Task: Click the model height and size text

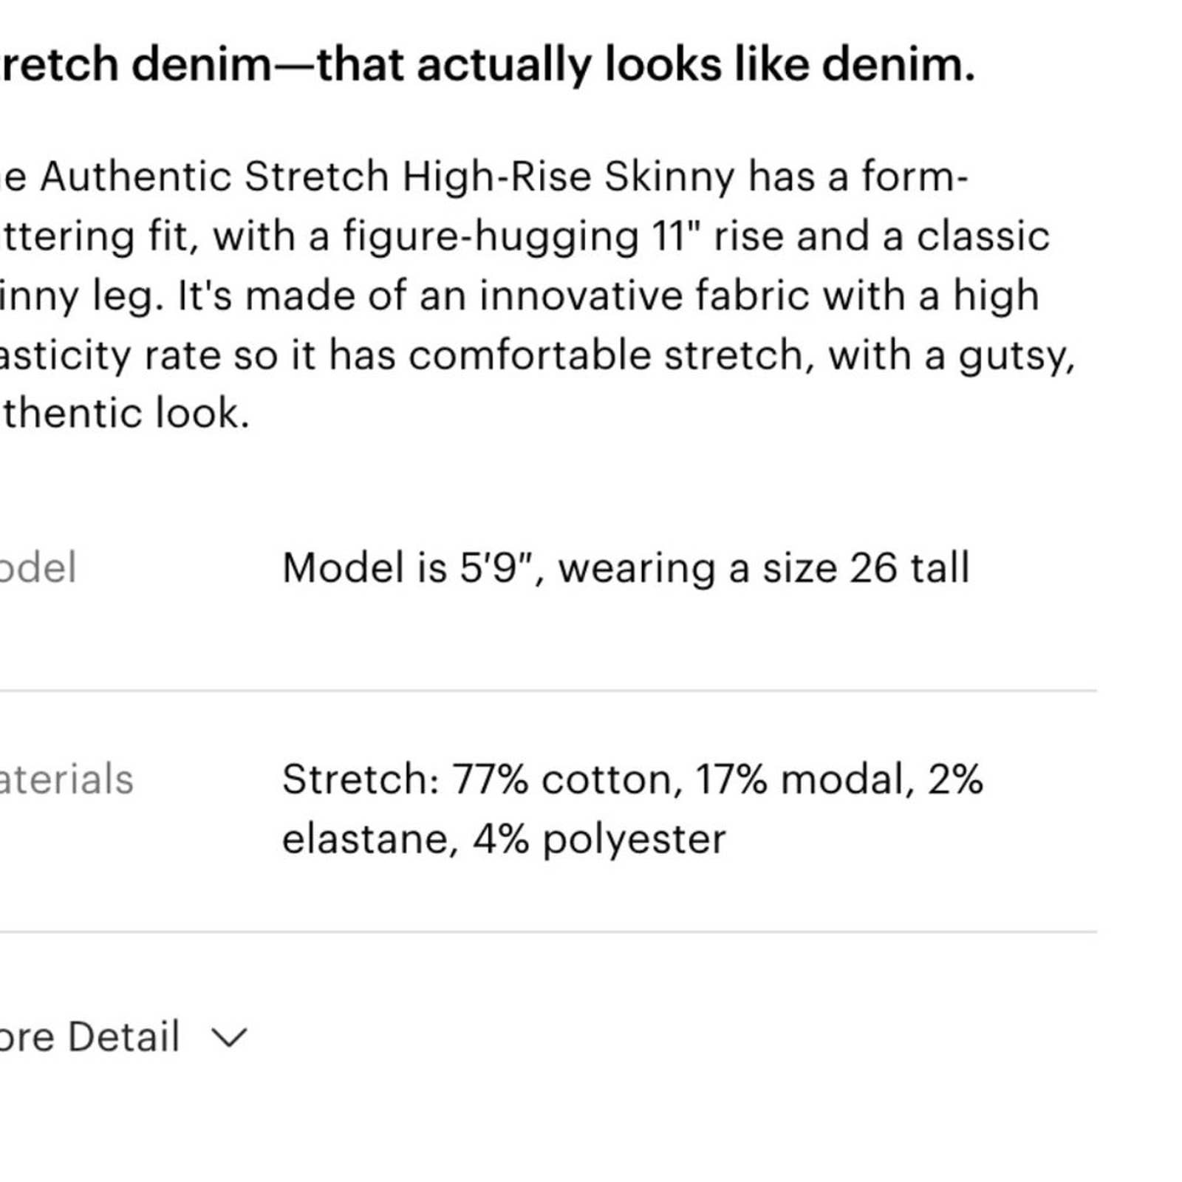Action: tap(626, 568)
